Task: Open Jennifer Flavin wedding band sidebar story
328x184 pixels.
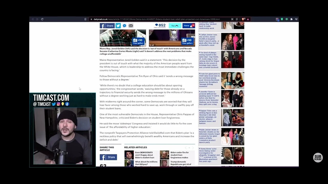Action: [209, 98]
